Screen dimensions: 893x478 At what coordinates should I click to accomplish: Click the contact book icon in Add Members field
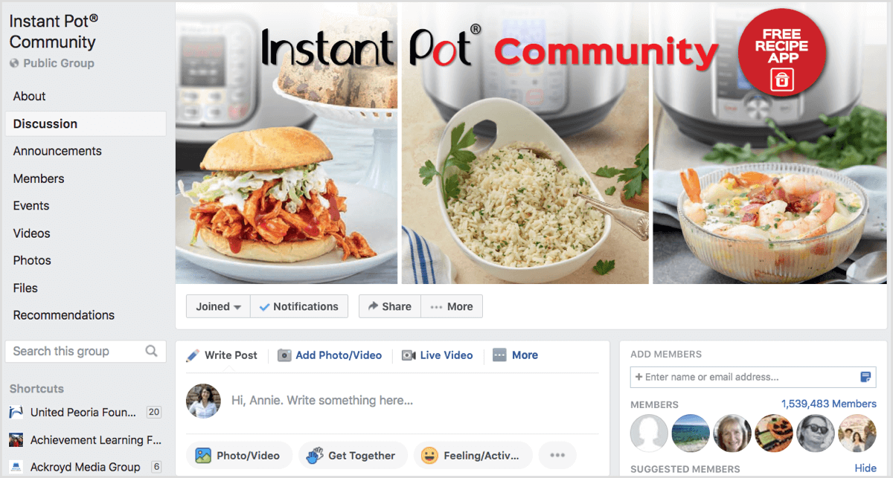[865, 377]
